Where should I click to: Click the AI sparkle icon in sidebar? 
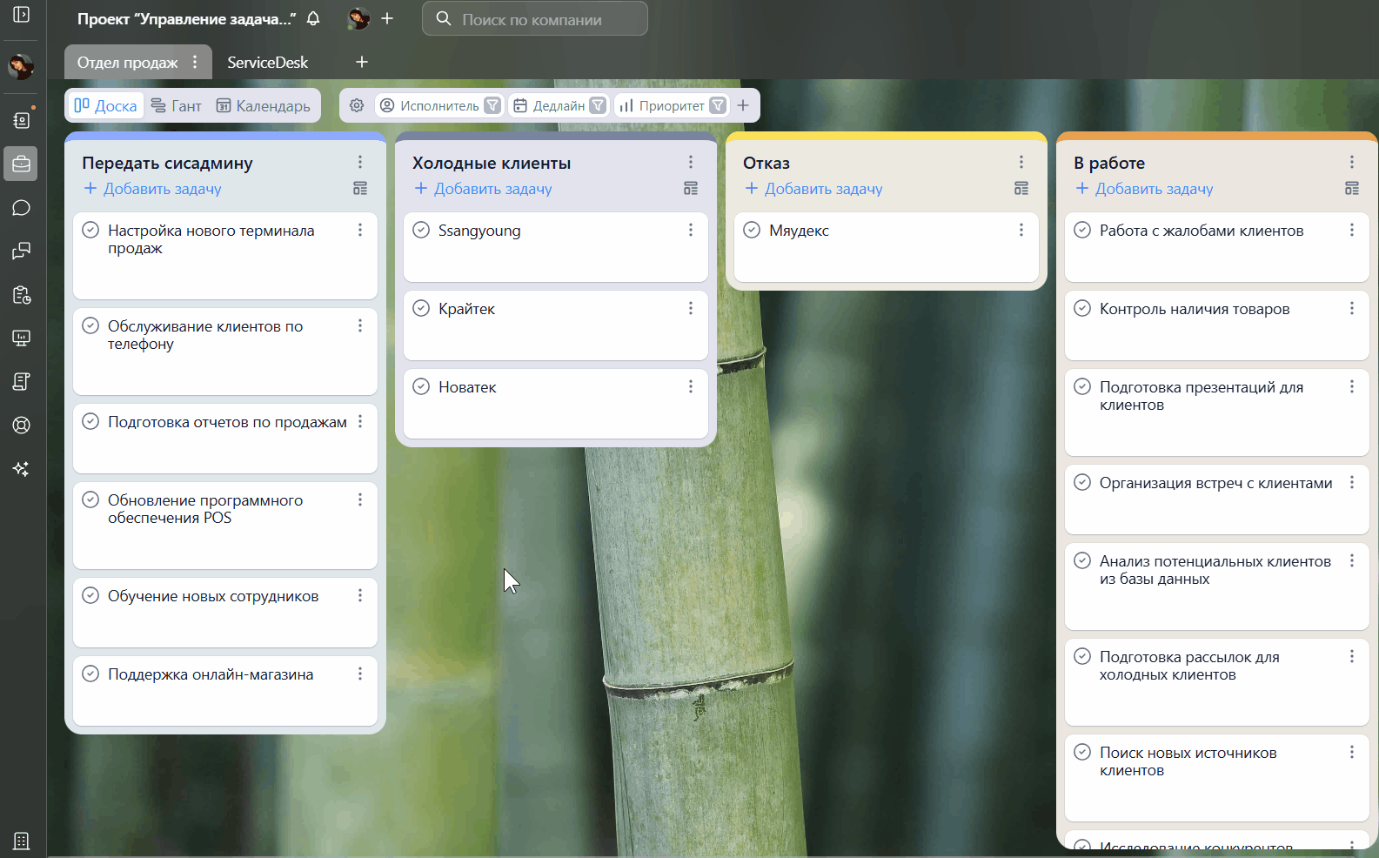22,469
